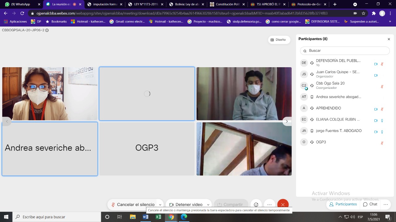396x222 pixels.
Task: Select APREHENDIDO participant row
Action: (345, 108)
